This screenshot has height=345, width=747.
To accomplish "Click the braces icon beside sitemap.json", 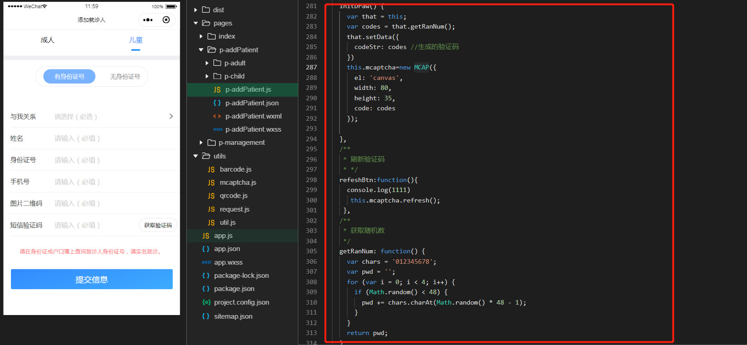I will click(x=206, y=316).
